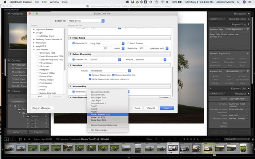Uncheck the Watermark checkbox
255x159 pixels.
(x=74, y=91)
